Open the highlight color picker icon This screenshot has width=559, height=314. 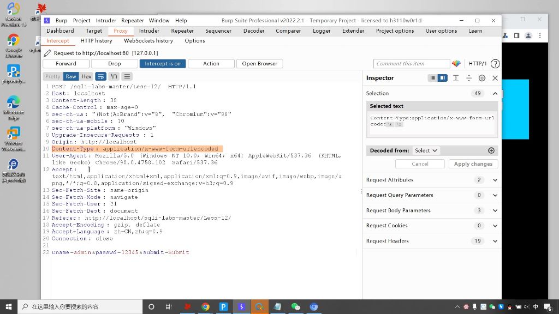point(456,63)
